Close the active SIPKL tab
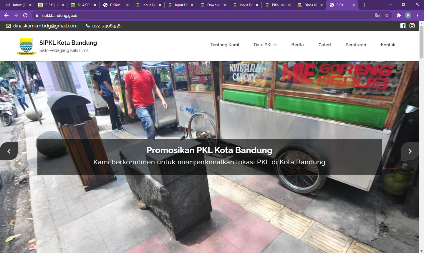 coord(354,5)
